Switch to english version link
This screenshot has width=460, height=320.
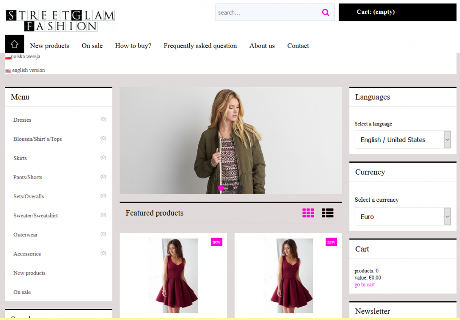(28, 70)
